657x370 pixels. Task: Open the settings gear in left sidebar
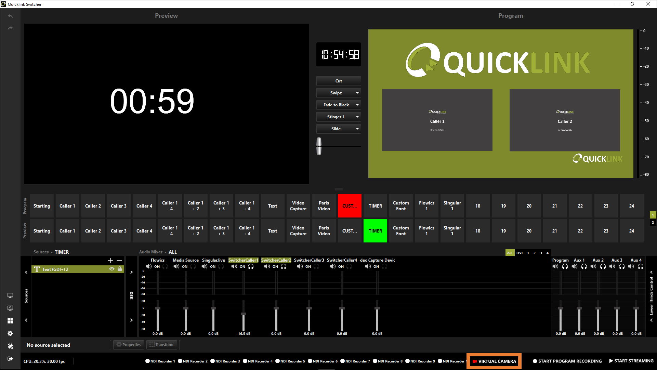10,333
